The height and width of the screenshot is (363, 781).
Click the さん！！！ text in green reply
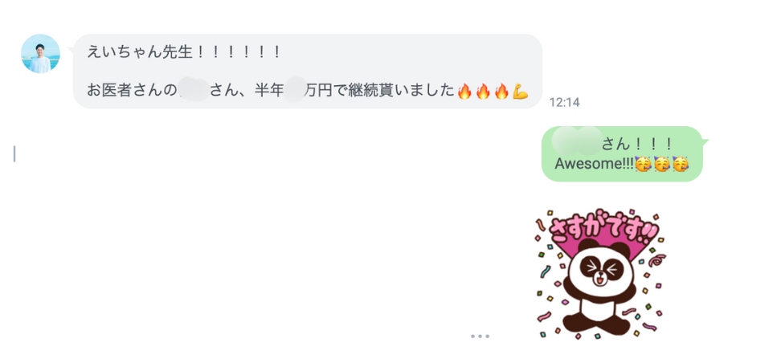click(x=637, y=145)
